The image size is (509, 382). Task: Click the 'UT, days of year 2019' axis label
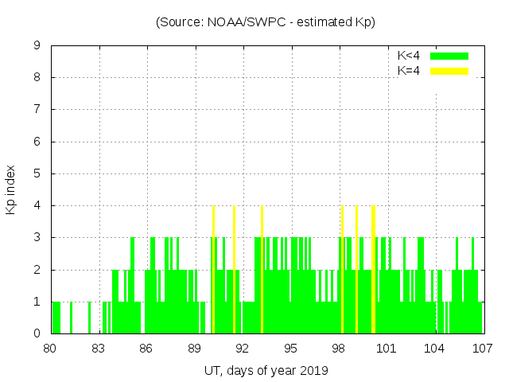tap(266, 370)
